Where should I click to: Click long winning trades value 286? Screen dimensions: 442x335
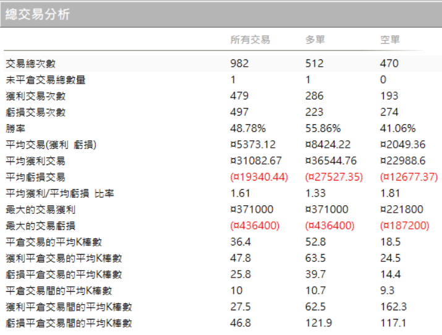pyautogui.click(x=314, y=96)
